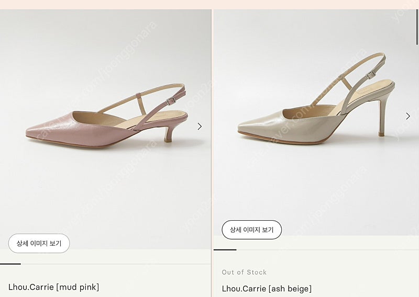Viewport: 419px width, 297px height.
Task: Click the Out of Stock label
Action: coord(244,272)
